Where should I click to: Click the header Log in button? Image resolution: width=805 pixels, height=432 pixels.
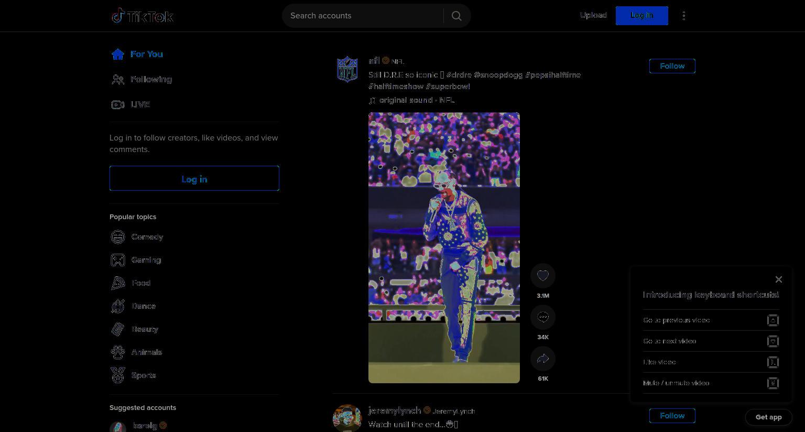pos(642,16)
